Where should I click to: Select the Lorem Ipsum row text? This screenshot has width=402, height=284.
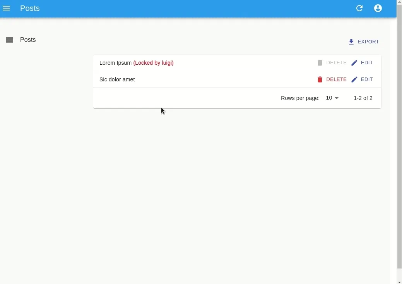(x=115, y=62)
